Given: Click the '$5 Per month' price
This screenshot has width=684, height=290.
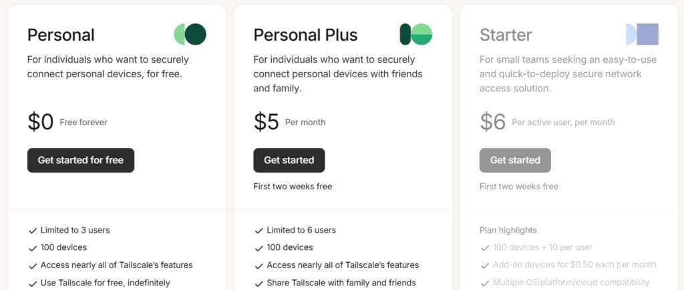Looking at the screenshot, I should point(289,122).
